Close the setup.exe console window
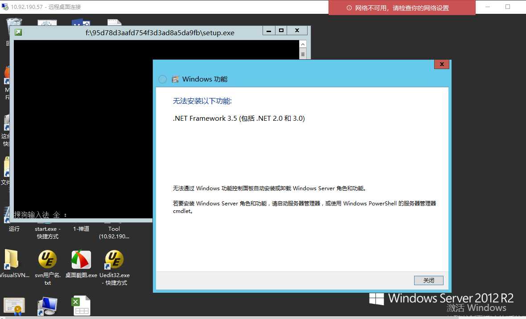Image resolution: width=526 pixels, height=319 pixels. (297, 31)
